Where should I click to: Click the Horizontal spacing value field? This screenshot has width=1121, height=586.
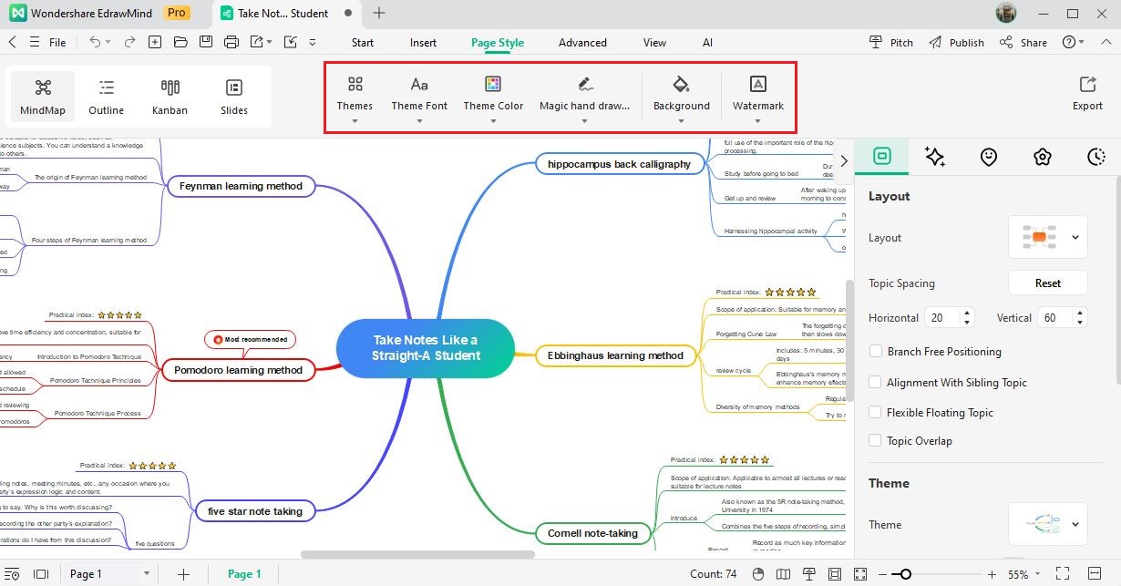click(941, 318)
